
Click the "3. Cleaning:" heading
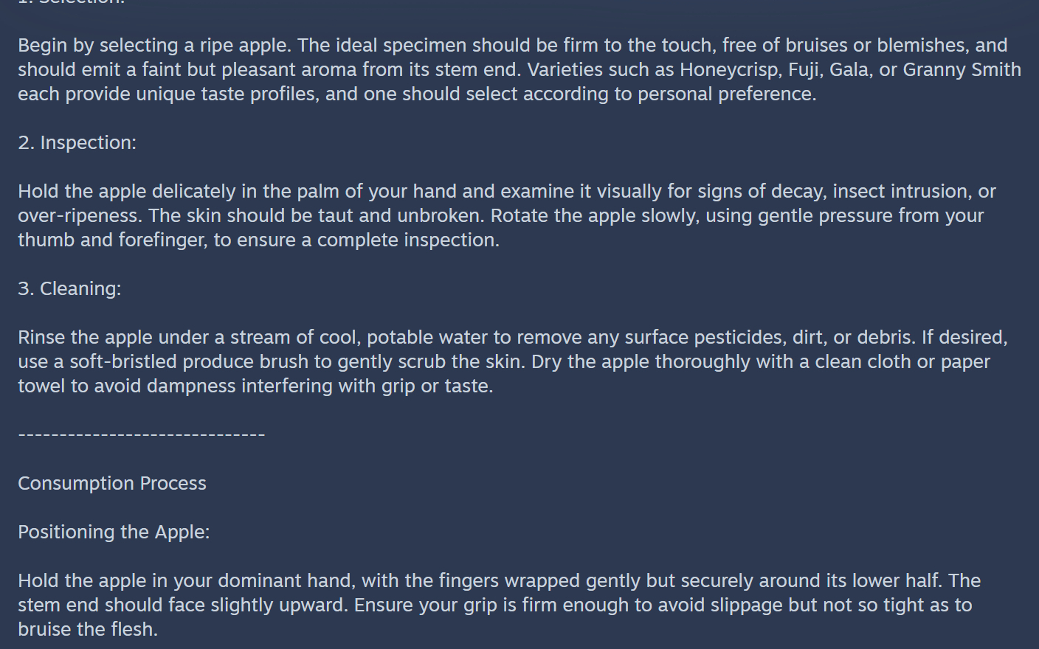pyautogui.click(x=69, y=288)
